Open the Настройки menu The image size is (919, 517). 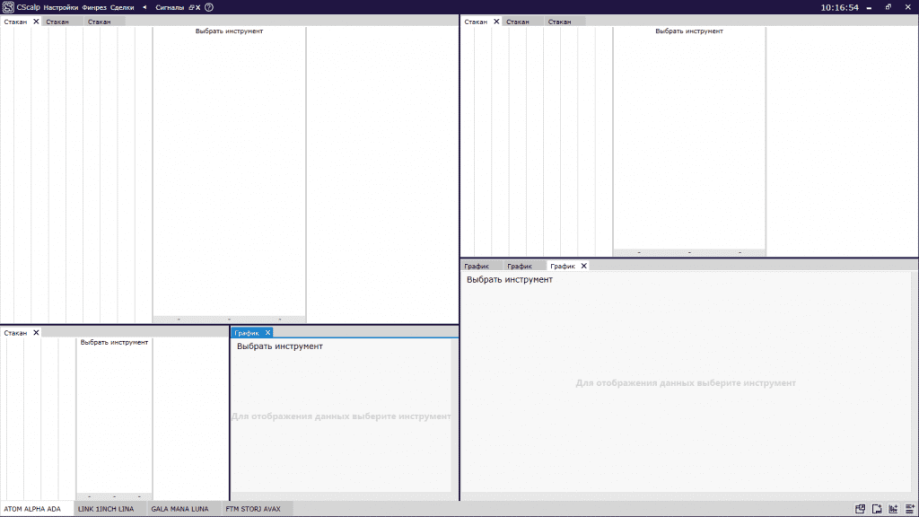61,7
